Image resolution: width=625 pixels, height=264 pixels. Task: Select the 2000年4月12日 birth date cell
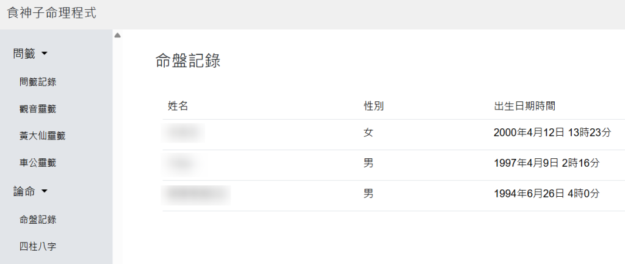tap(552, 132)
